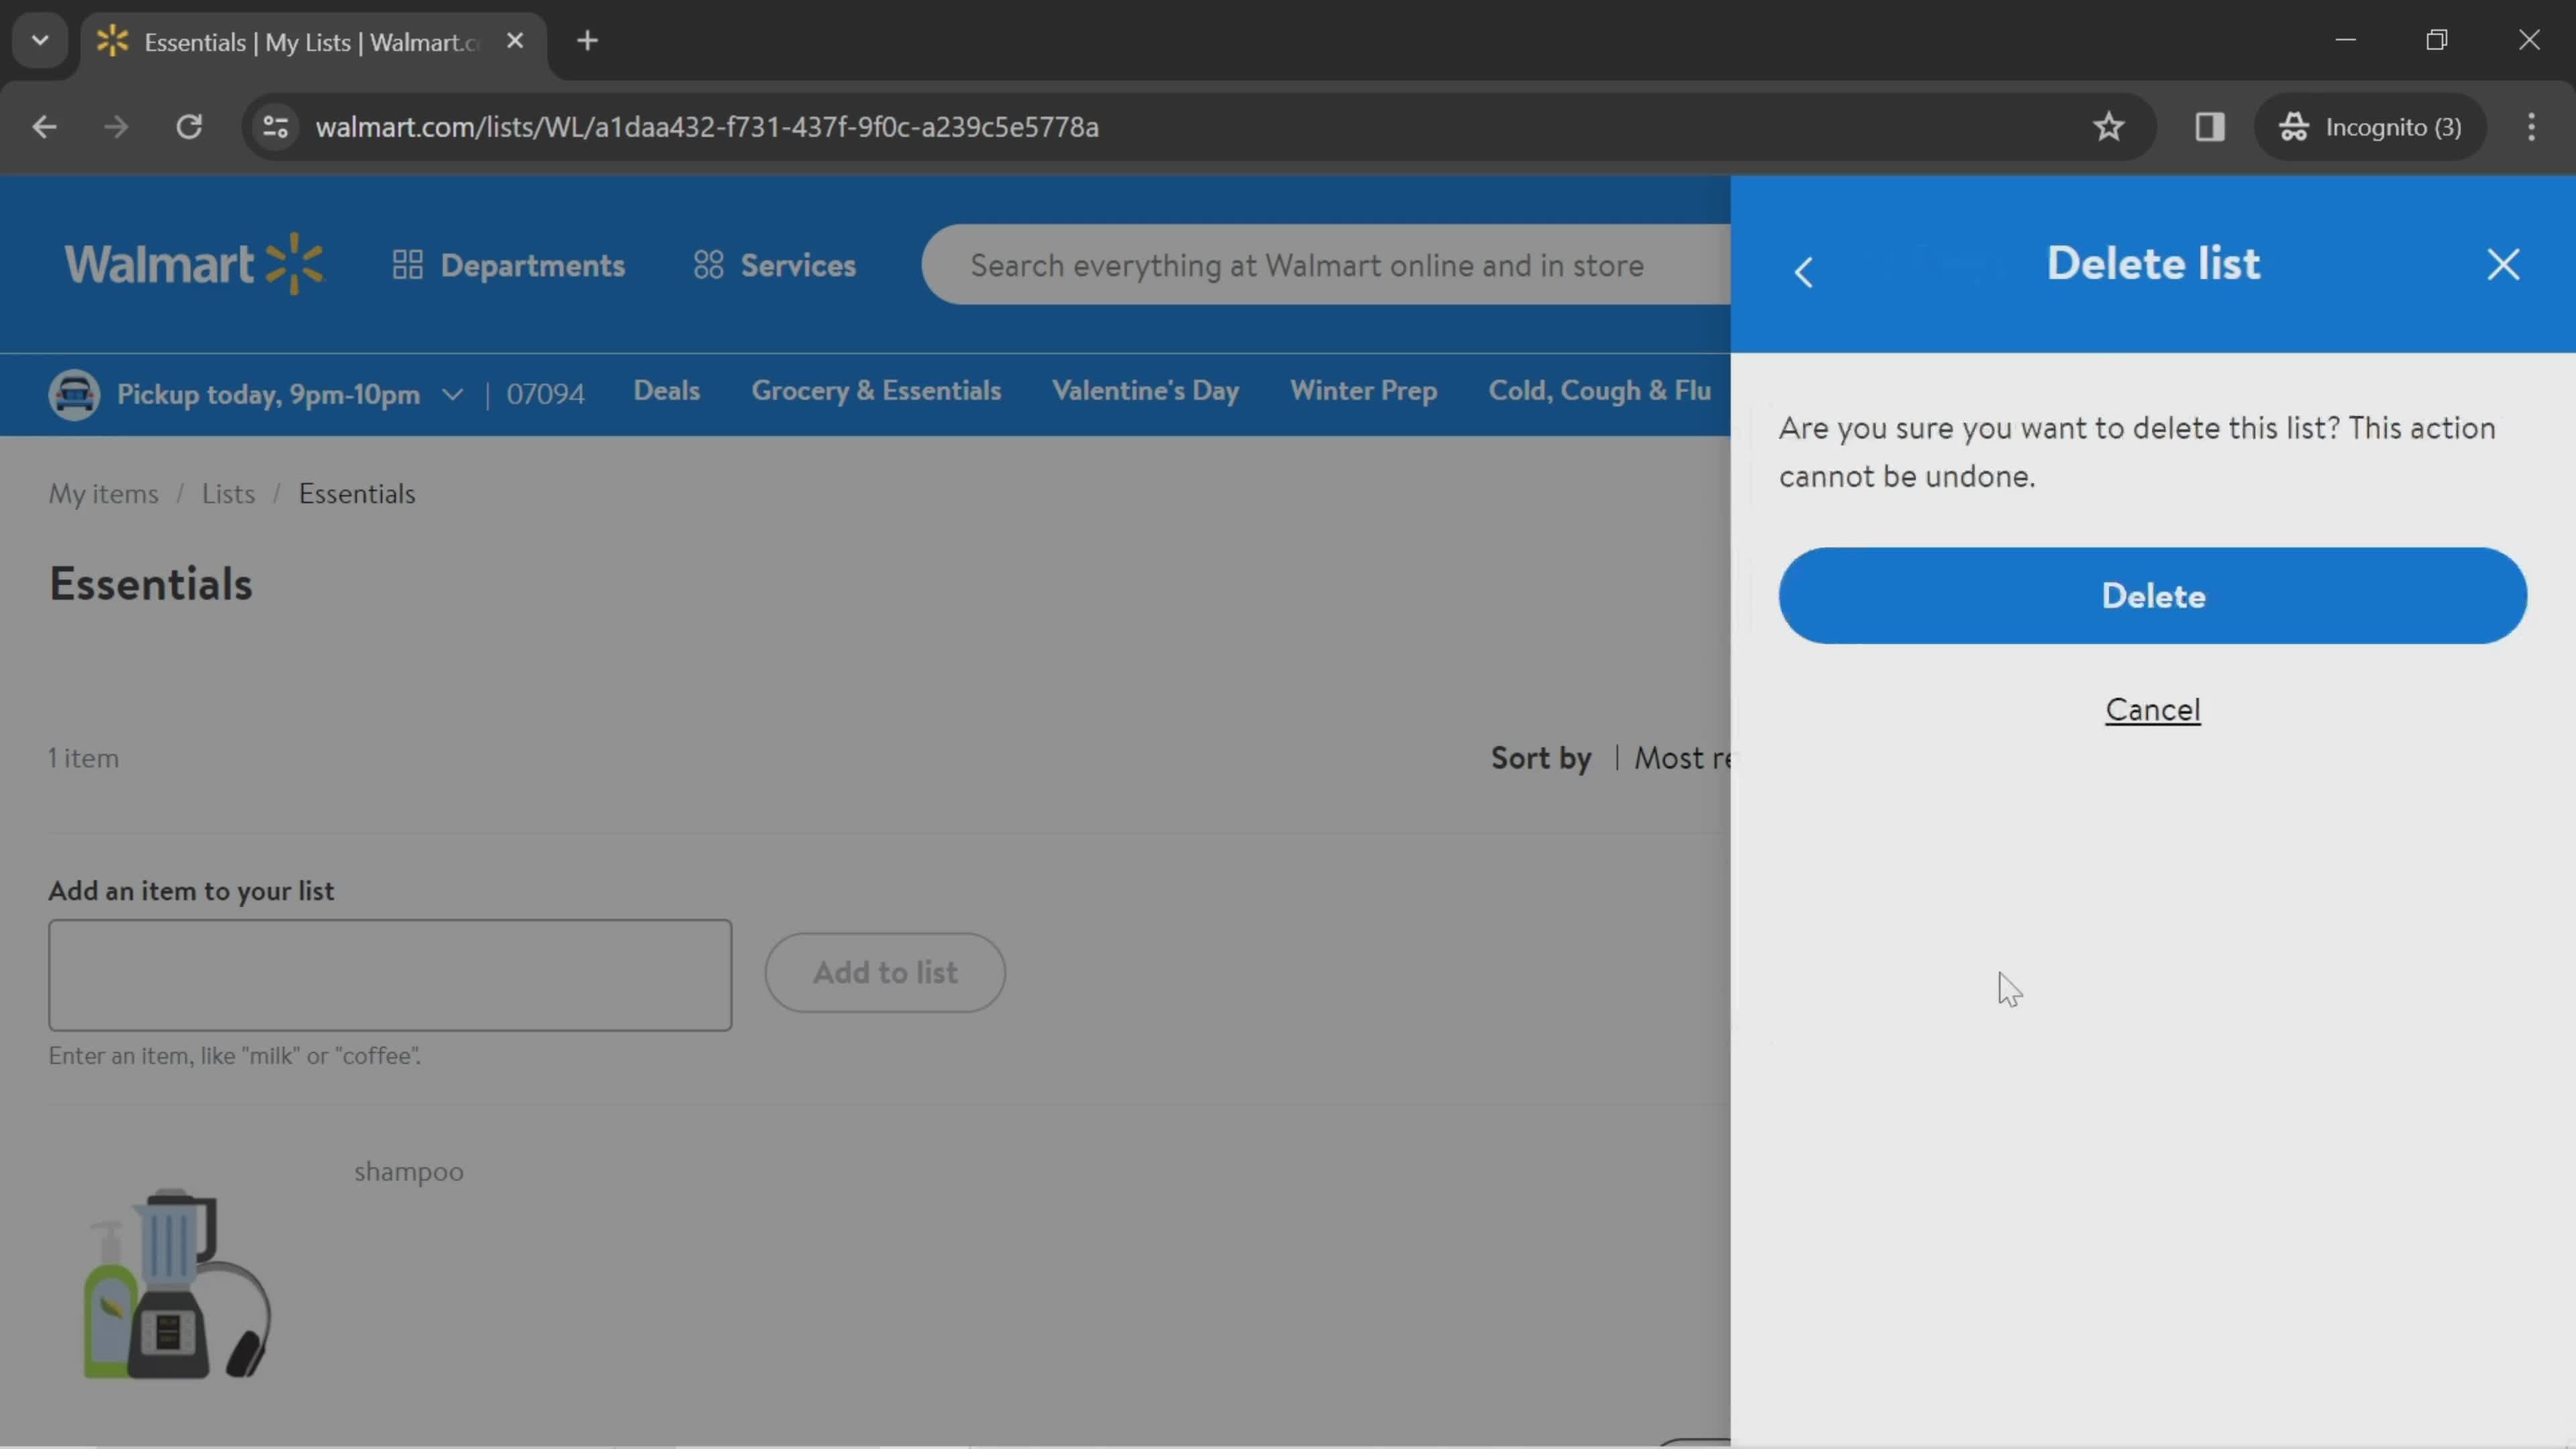The width and height of the screenshot is (2576, 1449).
Task: Click the shampoo item thumbnail
Action: (x=177, y=1283)
